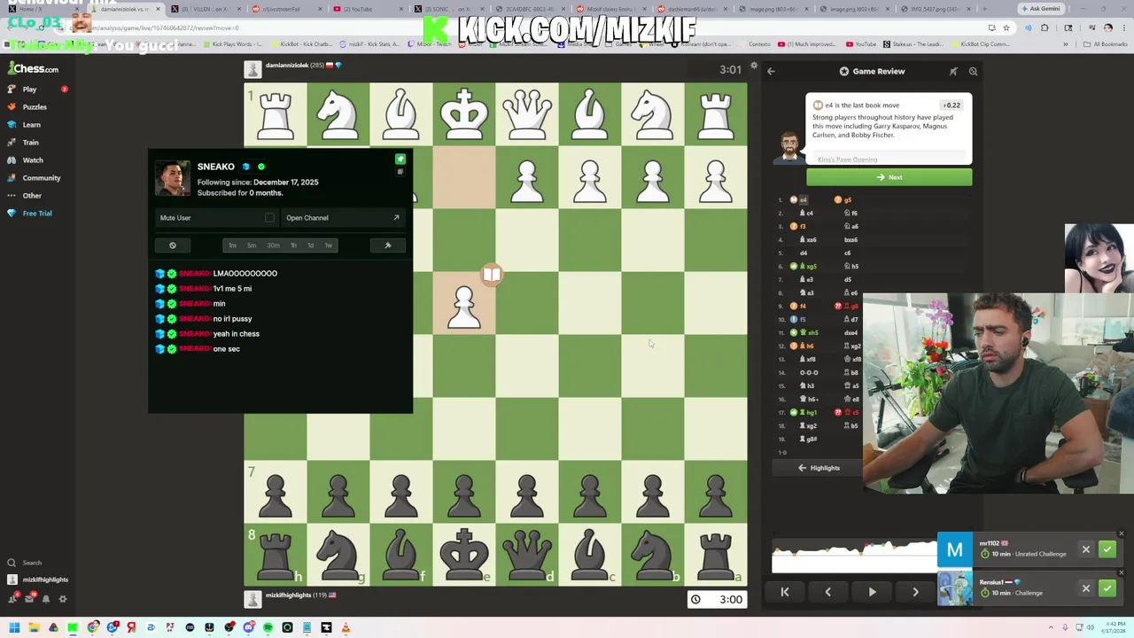
Task: Click SNEAKO's profile avatar in user card
Action: pos(173,178)
